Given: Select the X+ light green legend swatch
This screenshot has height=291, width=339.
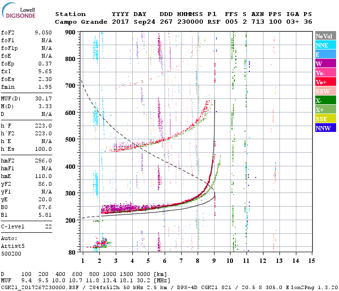Looking at the screenshot, I should coord(325,109).
